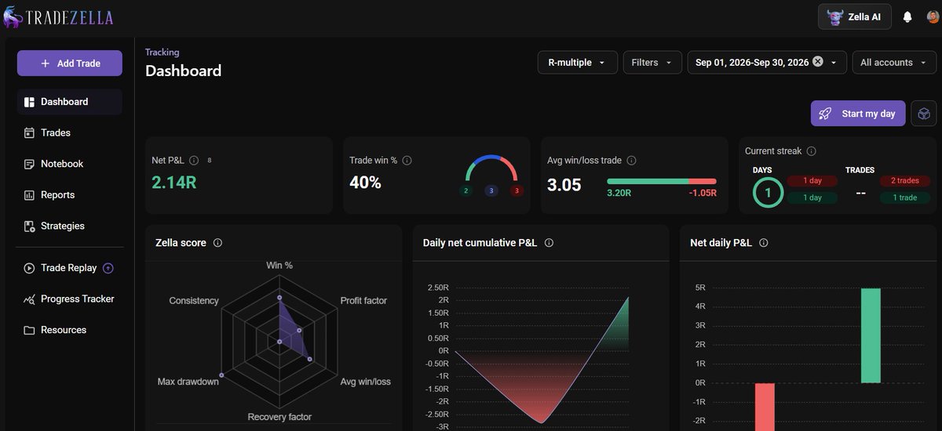Click the 2.14R Net P&L value
942x431 pixels.
tap(176, 183)
